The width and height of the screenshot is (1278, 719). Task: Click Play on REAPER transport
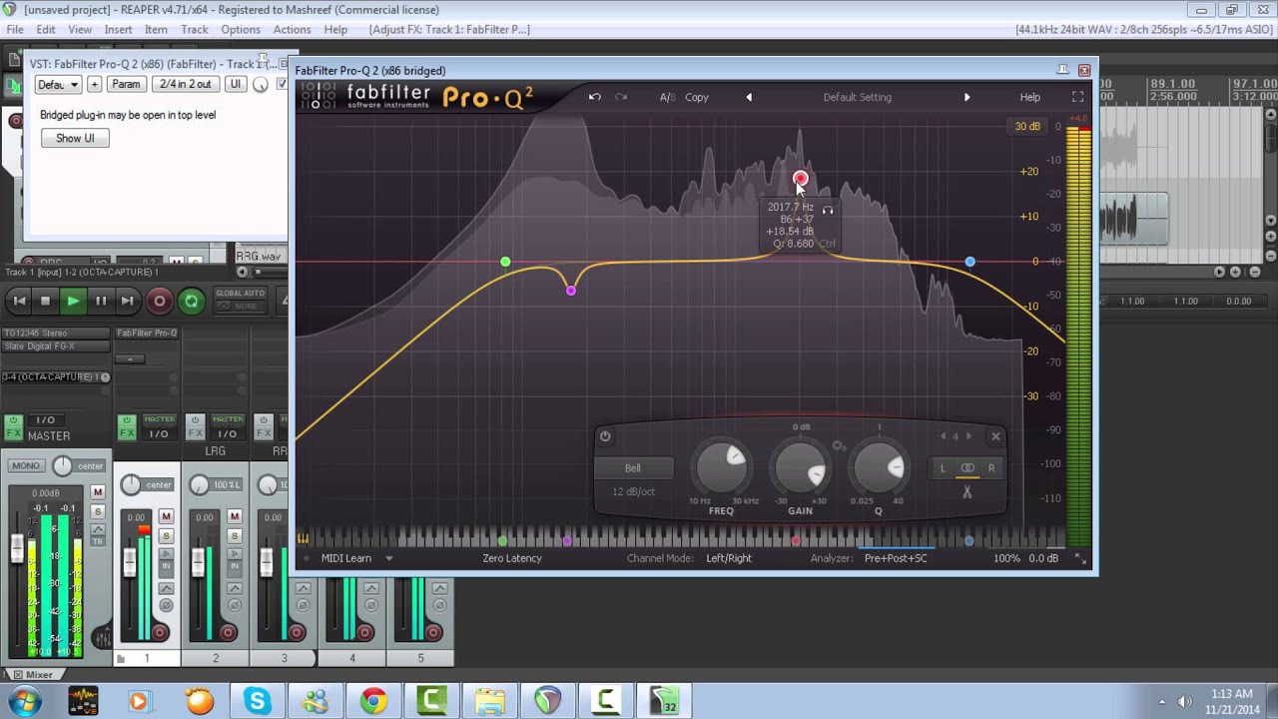click(73, 301)
